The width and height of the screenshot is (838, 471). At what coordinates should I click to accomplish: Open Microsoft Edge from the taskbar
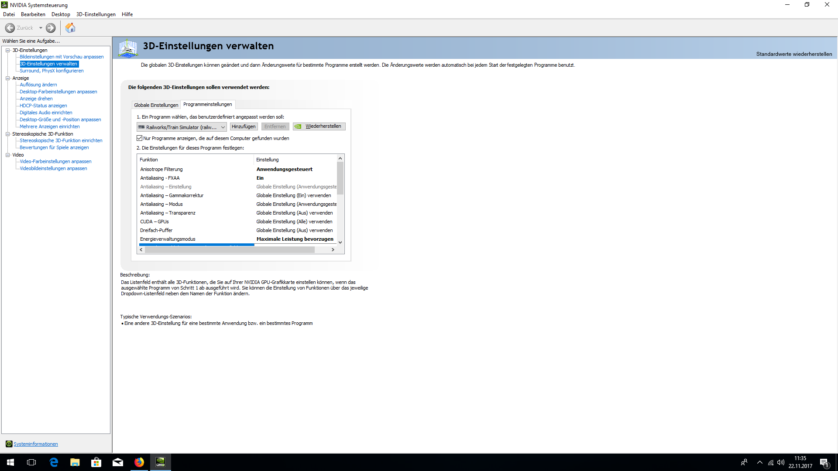point(54,462)
